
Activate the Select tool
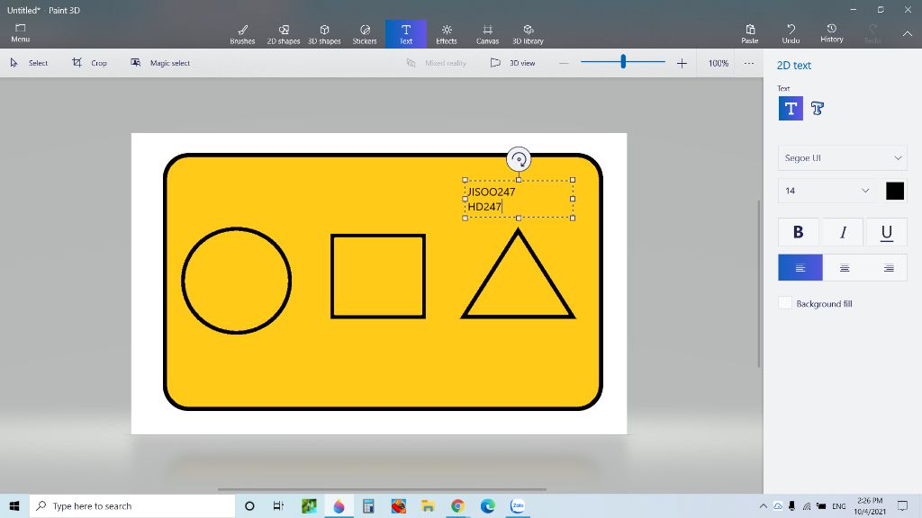click(29, 63)
